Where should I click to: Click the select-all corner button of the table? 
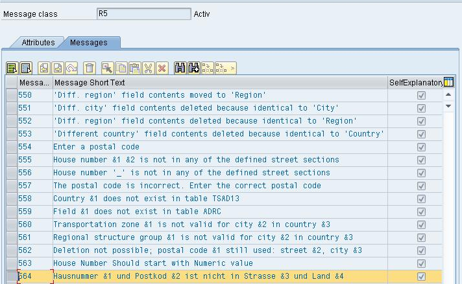coord(12,83)
